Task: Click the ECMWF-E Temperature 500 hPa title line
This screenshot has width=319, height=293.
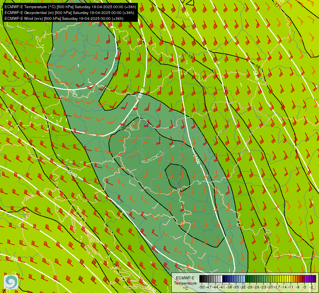Action: pos(70,7)
